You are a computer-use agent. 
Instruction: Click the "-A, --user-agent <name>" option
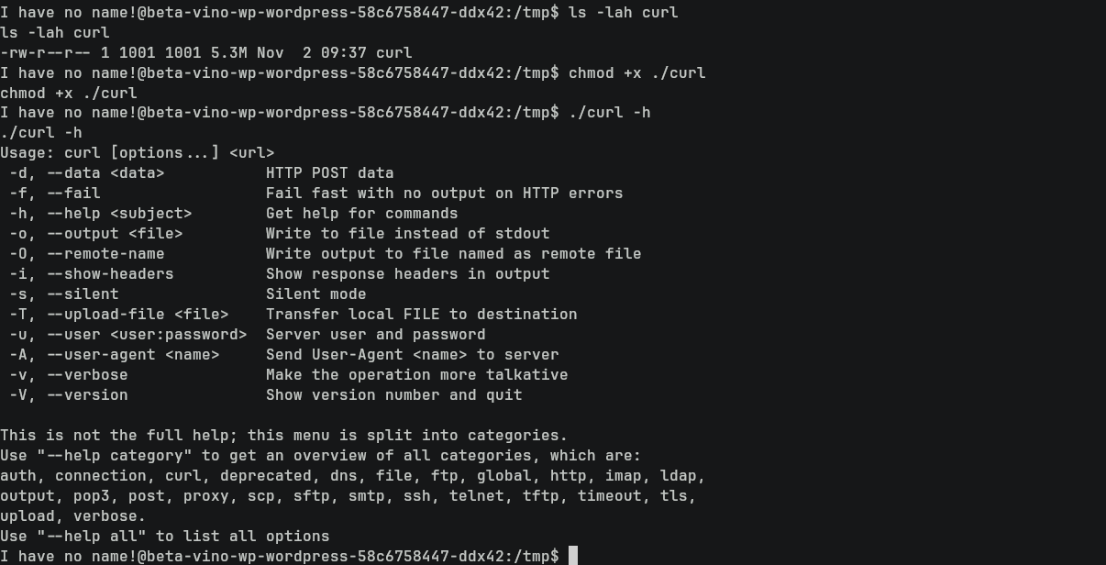pyautogui.click(x=115, y=354)
